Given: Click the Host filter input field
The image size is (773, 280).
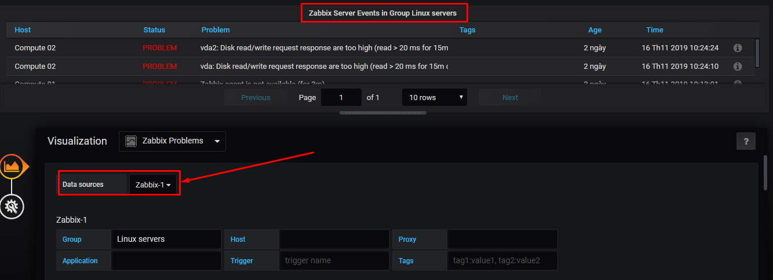Looking at the screenshot, I should tap(334, 239).
